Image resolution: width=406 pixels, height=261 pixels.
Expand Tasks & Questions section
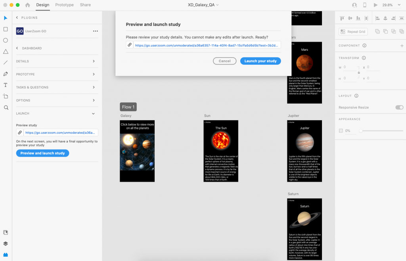point(57,87)
